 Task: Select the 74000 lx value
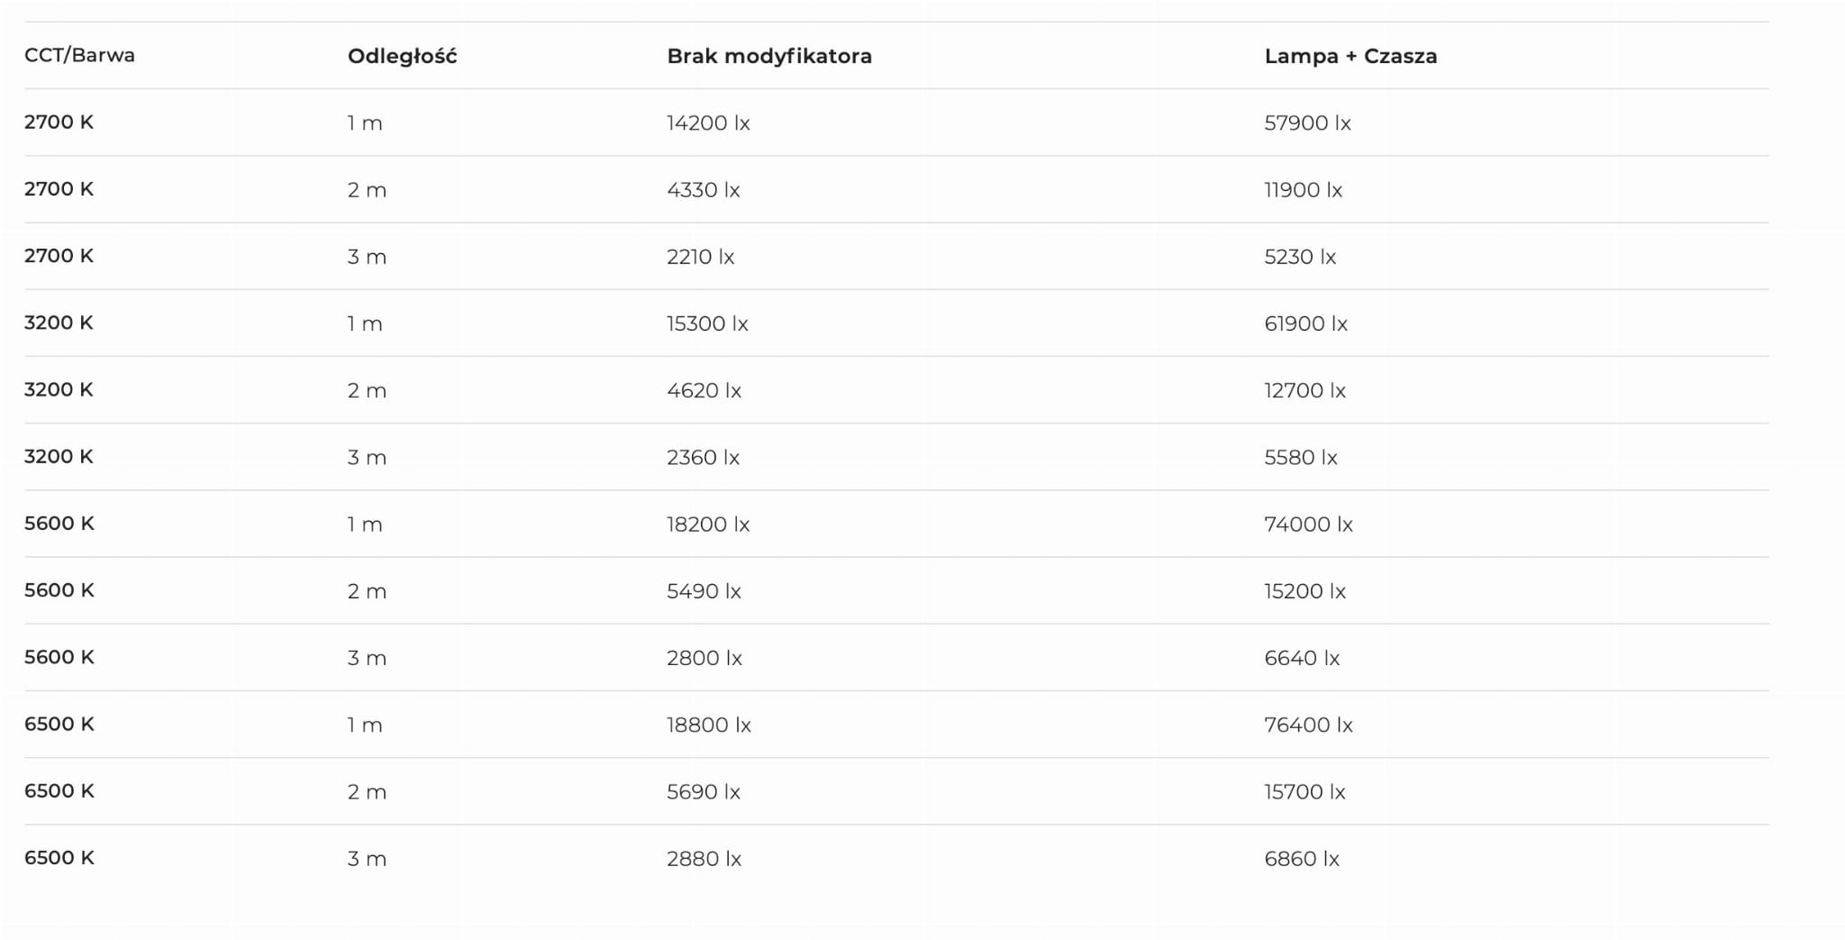click(x=1308, y=525)
